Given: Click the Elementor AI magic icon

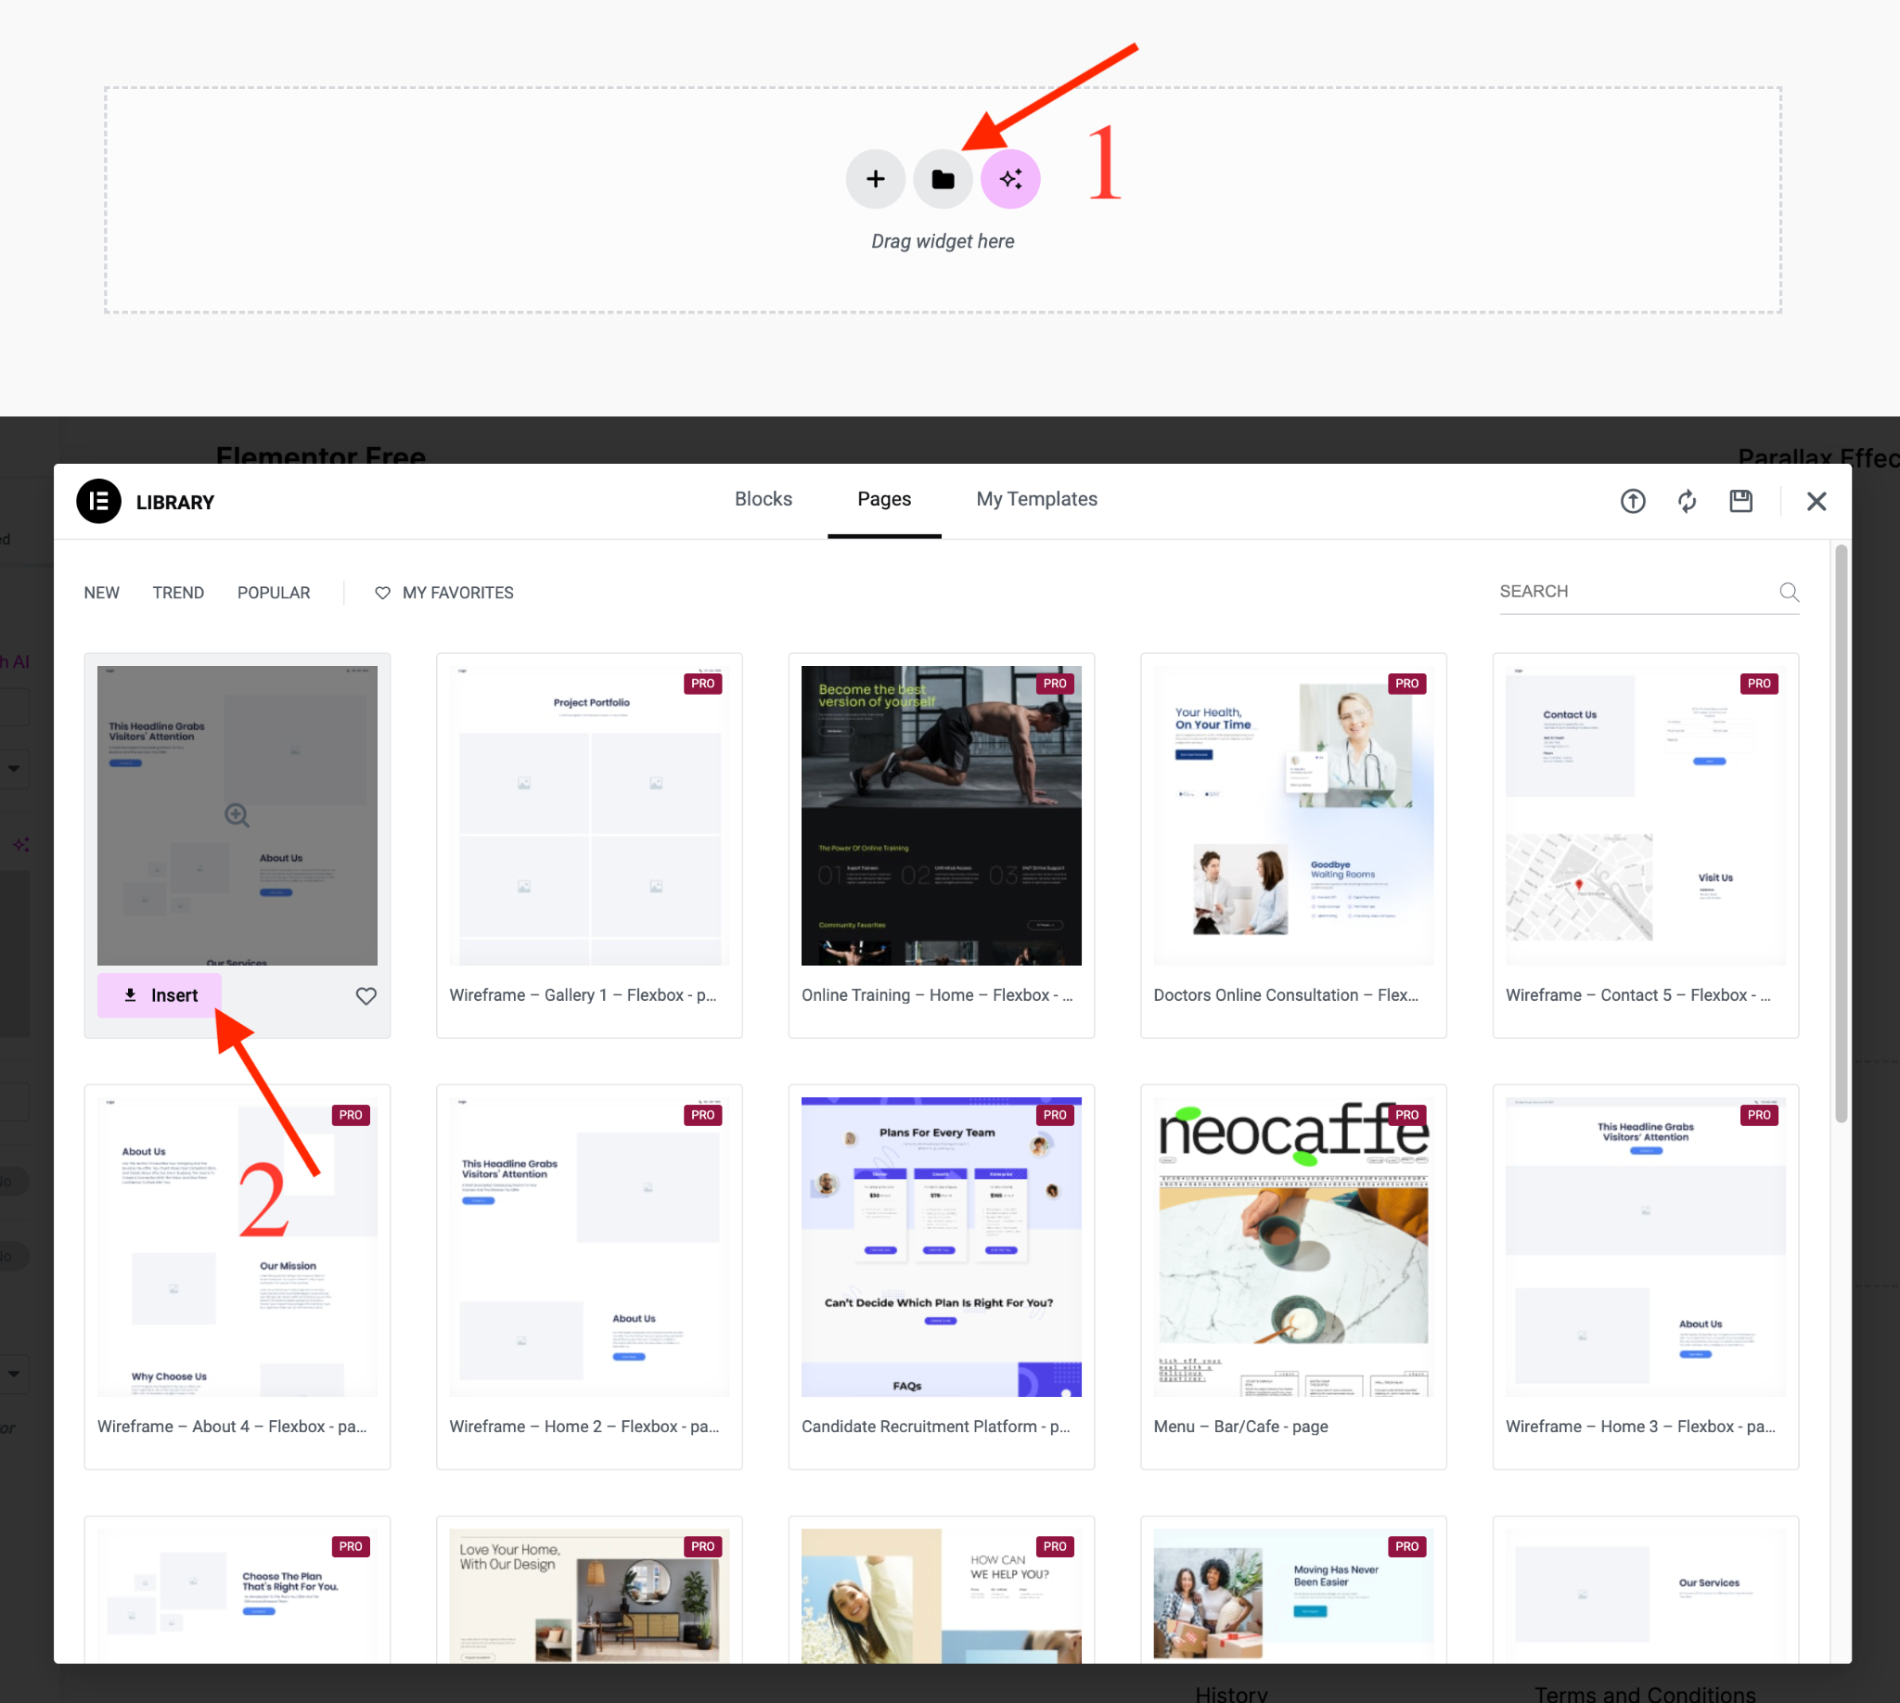Looking at the screenshot, I should pyautogui.click(x=1011, y=177).
